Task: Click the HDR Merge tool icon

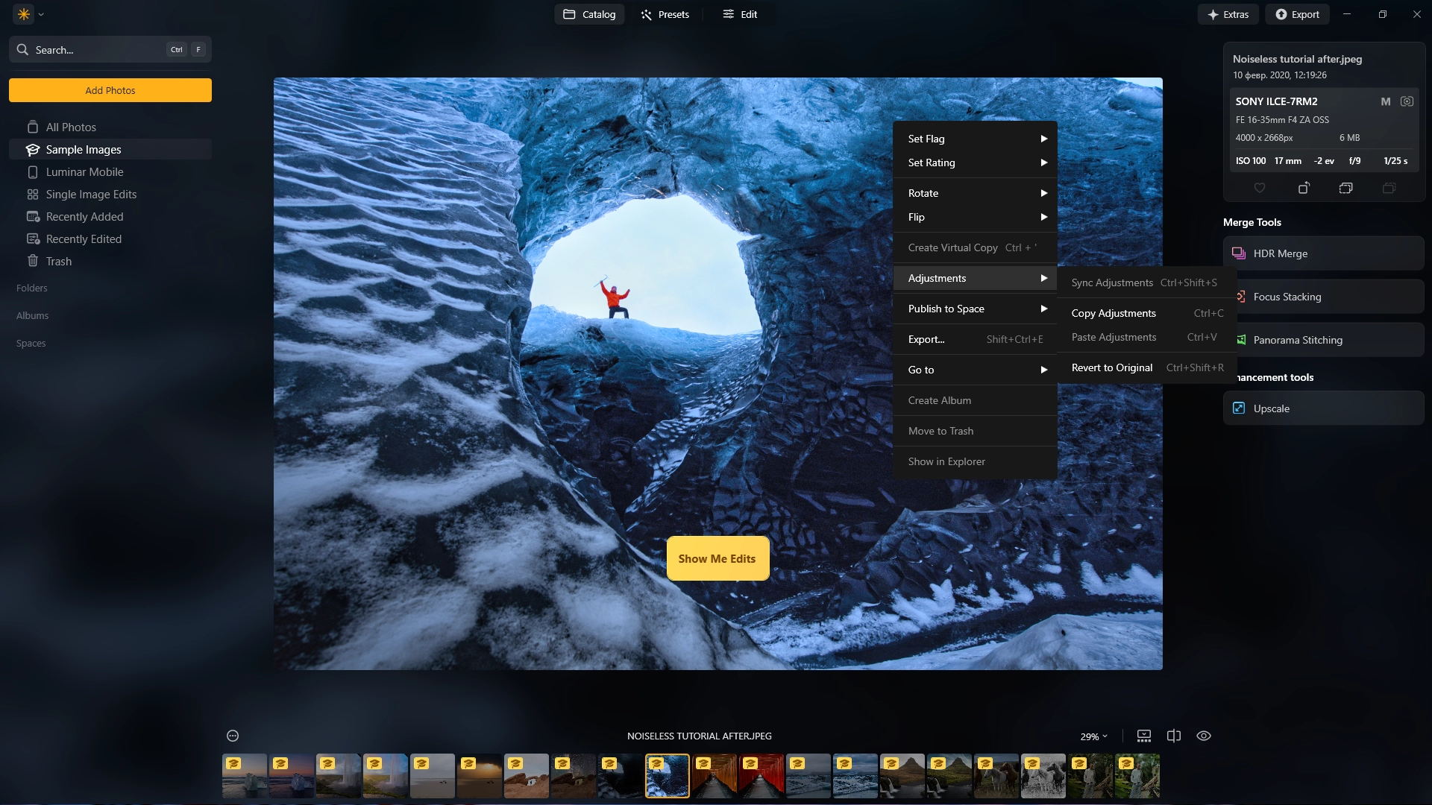Action: coord(1239,253)
